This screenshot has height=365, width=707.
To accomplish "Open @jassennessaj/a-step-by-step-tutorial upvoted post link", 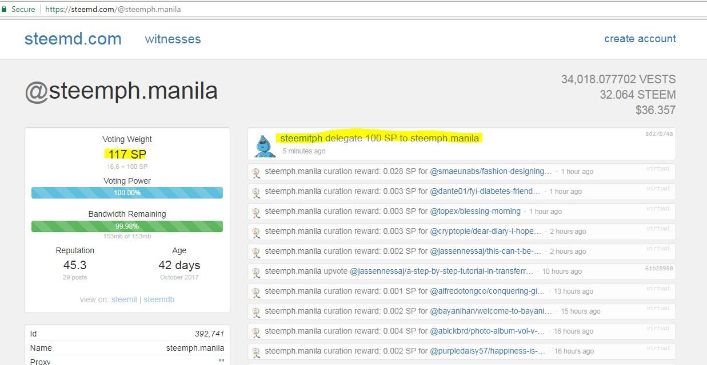I will click(441, 271).
